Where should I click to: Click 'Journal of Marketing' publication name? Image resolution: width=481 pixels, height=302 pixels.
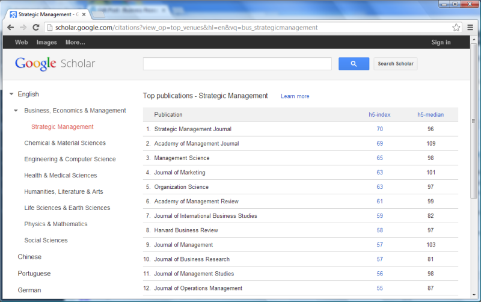pyautogui.click(x=179, y=173)
